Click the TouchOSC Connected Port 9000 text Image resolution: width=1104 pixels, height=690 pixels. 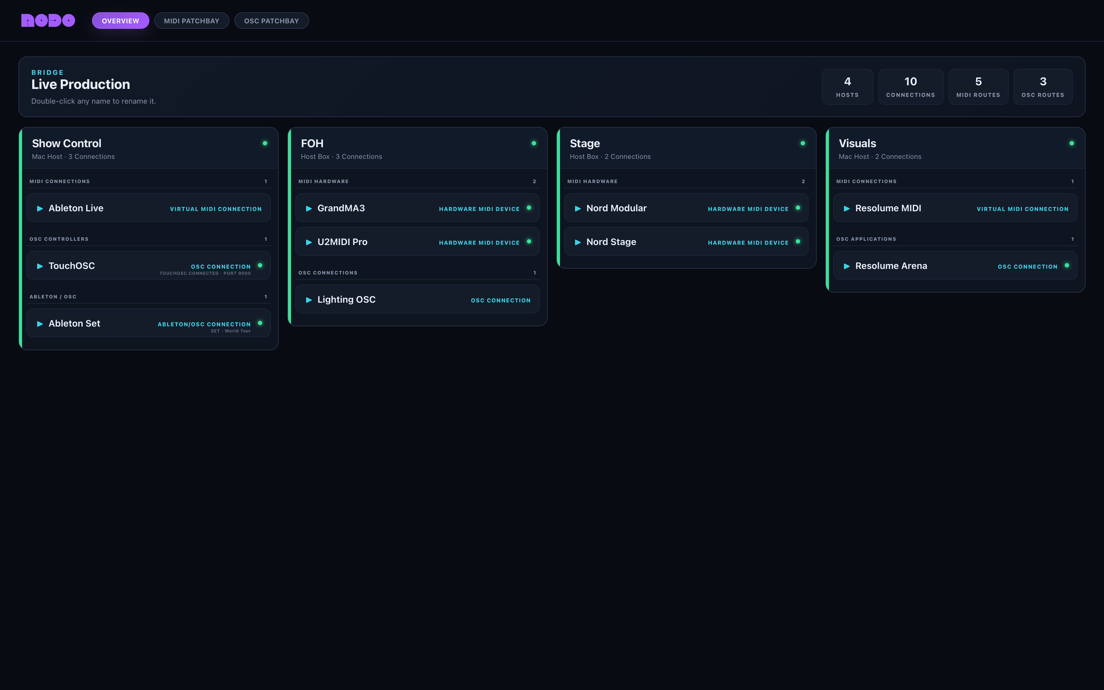click(x=205, y=273)
